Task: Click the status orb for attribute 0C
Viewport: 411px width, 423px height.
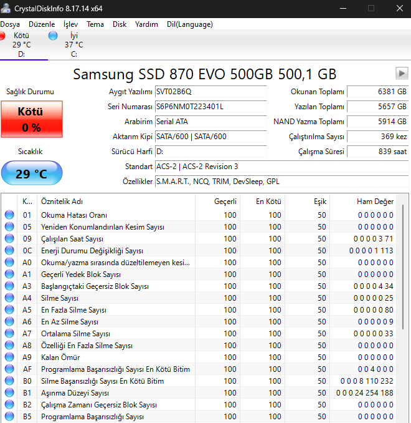Action: [9, 250]
